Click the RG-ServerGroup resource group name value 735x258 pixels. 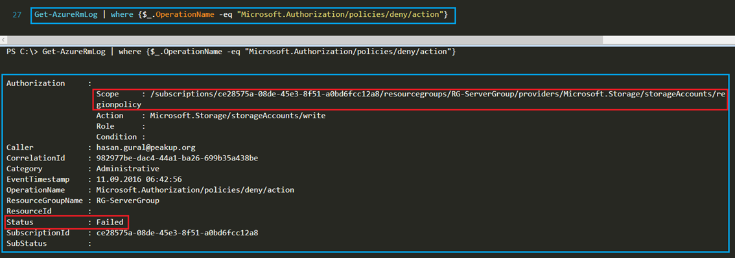tap(128, 201)
